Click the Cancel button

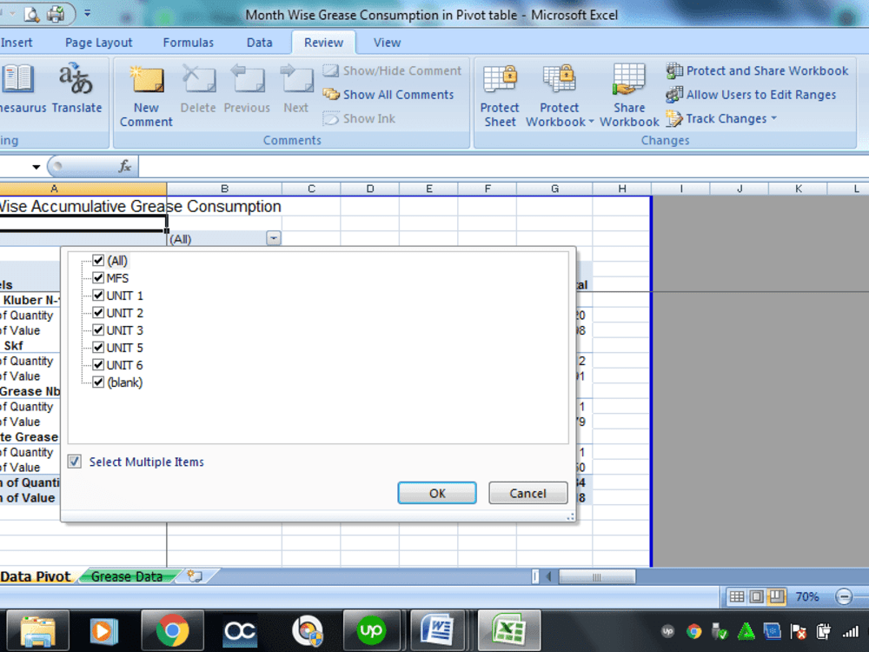click(527, 493)
